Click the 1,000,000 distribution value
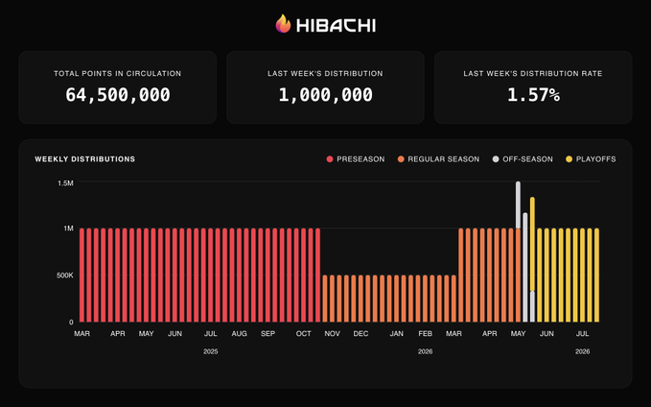Image resolution: width=651 pixels, height=407 pixels. 326,95
